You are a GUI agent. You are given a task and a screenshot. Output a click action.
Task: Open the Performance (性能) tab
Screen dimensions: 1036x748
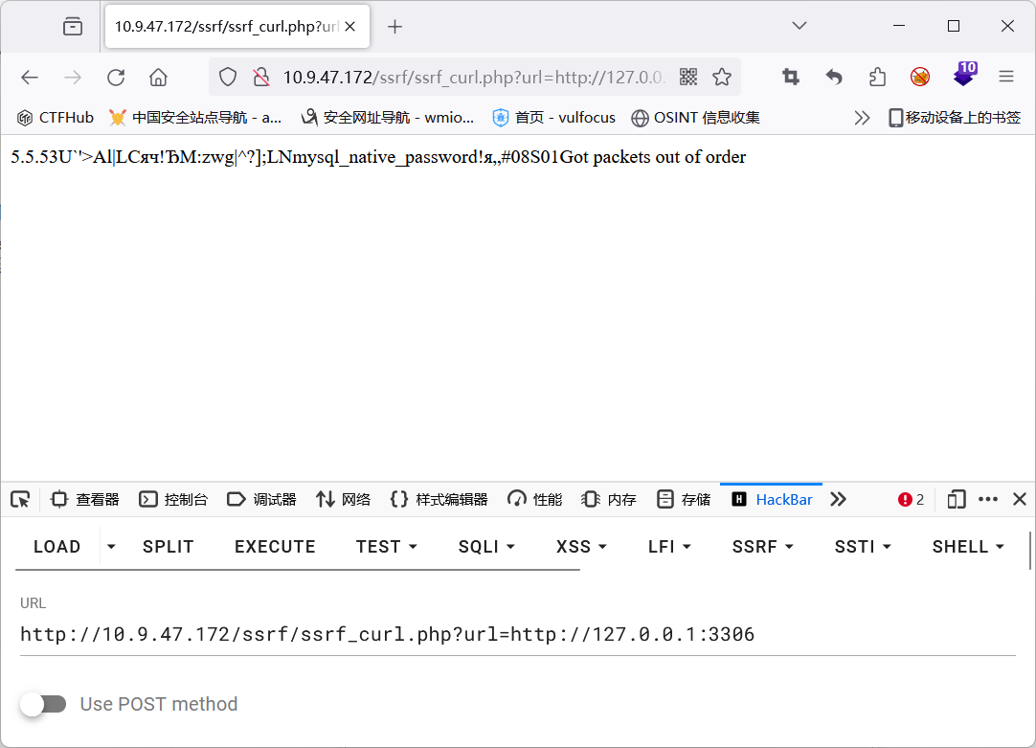pos(534,500)
